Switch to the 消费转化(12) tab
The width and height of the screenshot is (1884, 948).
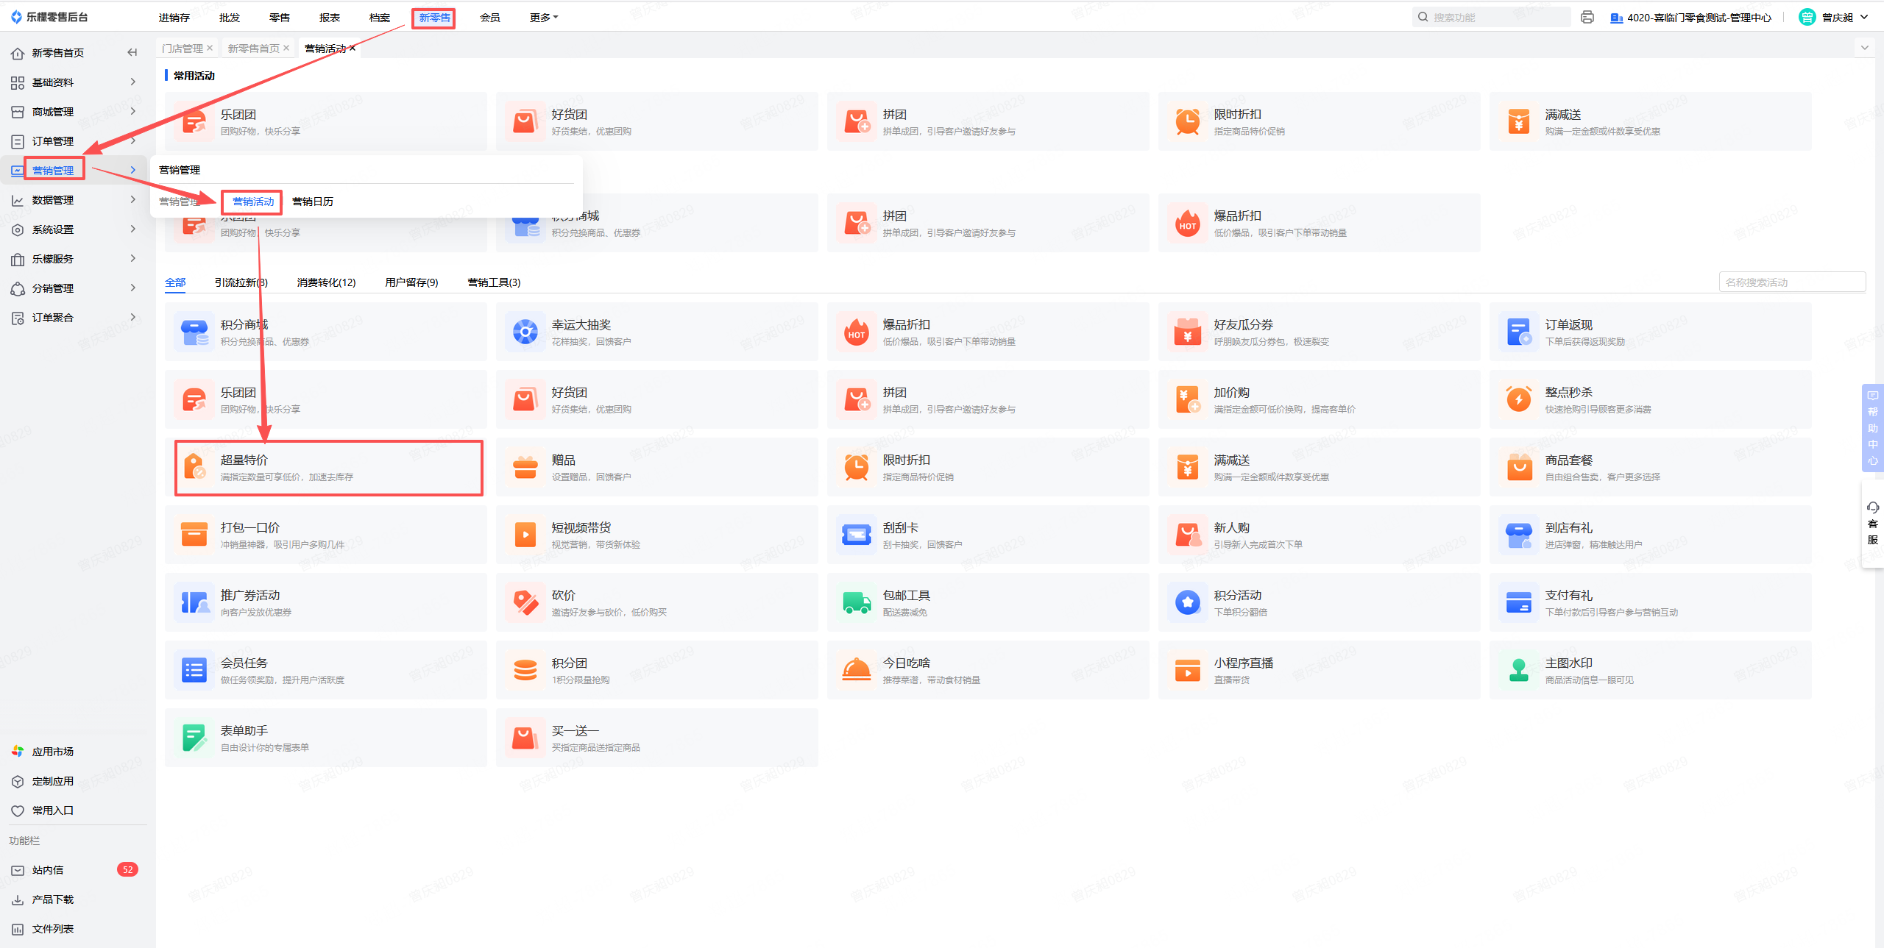(326, 282)
